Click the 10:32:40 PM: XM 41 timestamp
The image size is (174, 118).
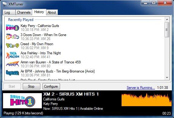pos(35,57)
